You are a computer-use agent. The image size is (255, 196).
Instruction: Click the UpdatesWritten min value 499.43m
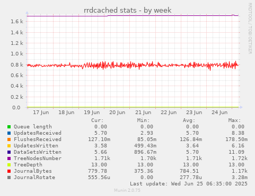pyautogui.click(x=145, y=146)
